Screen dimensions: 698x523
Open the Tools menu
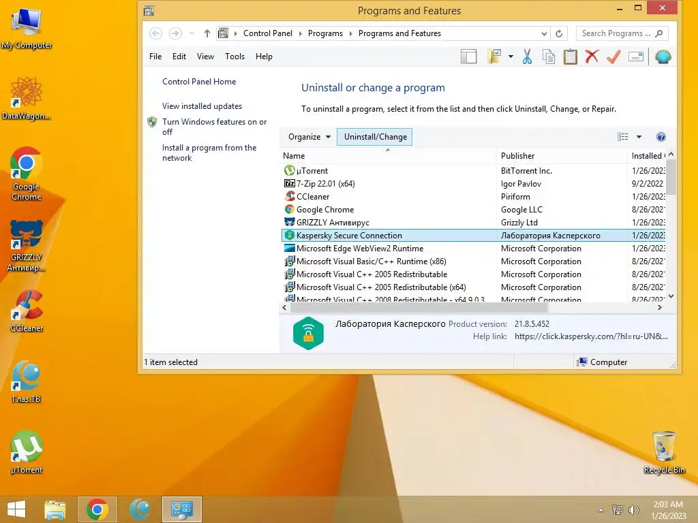[234, 57]
